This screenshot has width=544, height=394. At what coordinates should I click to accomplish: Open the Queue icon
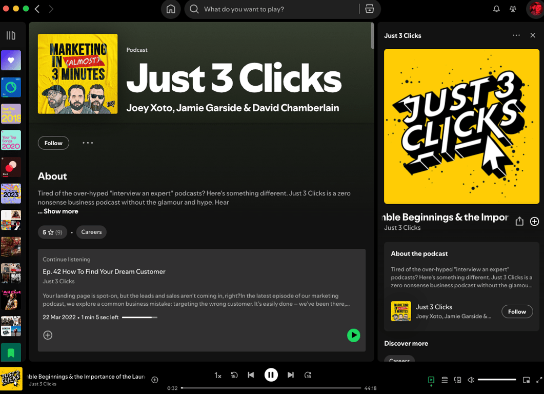[x=445, y=380]
